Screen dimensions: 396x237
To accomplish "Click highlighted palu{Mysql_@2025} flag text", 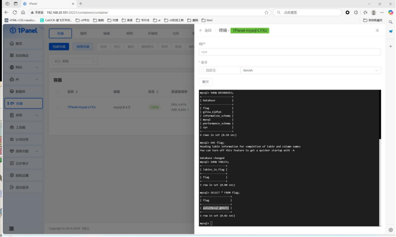I will (x=216, y=208).
